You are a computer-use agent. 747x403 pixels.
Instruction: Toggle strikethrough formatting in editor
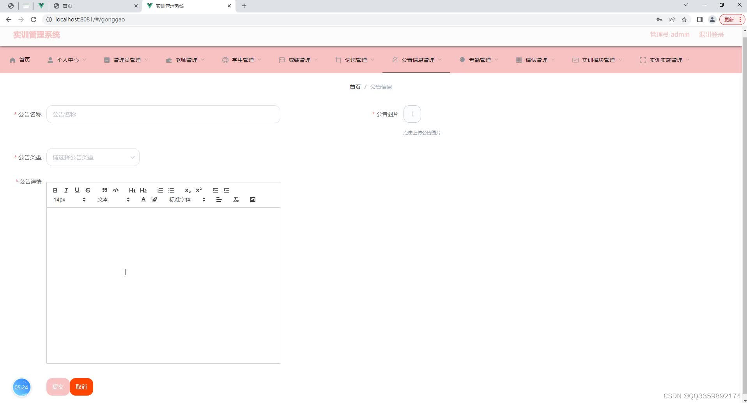coord(88,190)
